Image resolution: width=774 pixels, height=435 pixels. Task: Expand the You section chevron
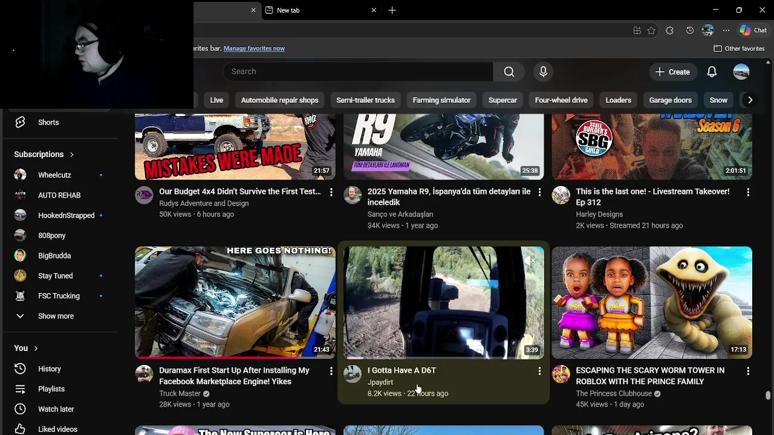pos(36,348)
